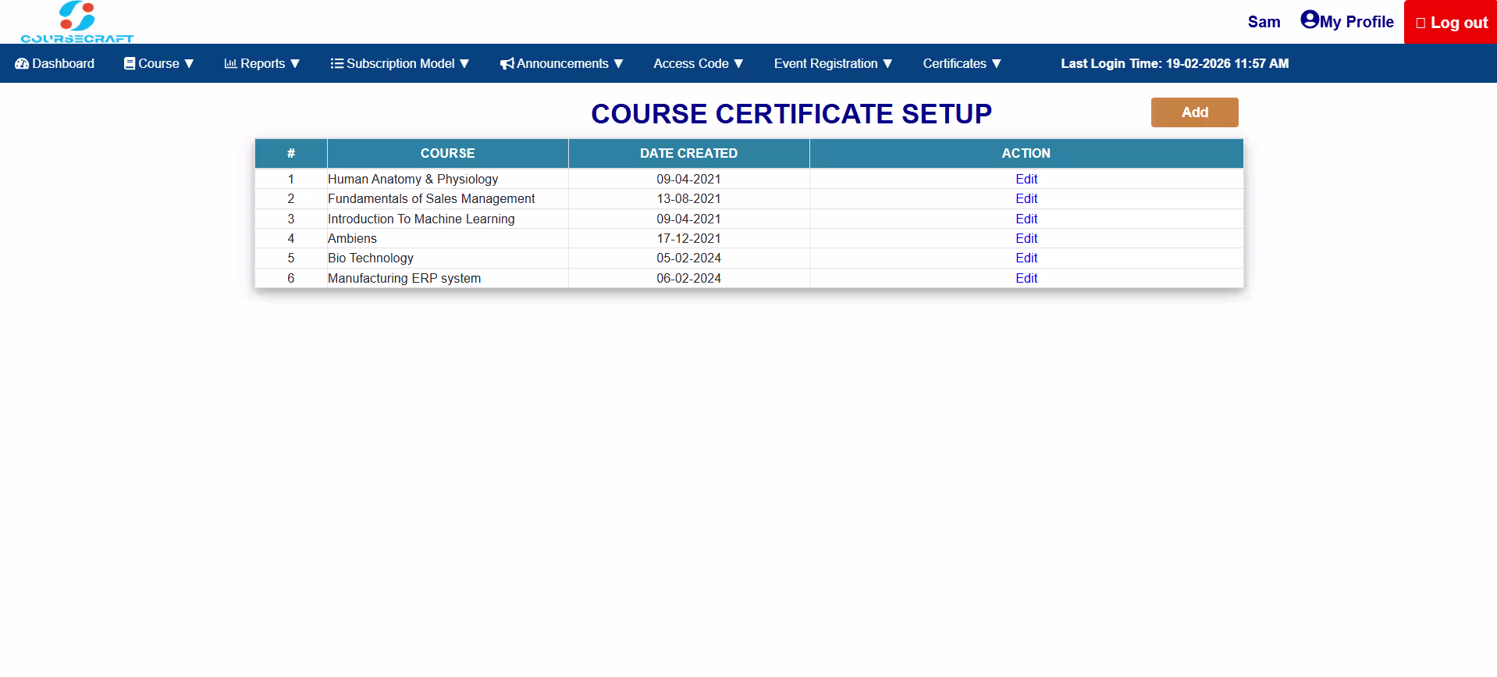Click the DATE CREATED column header
This screenshot has height=677, width=1497.
[688, 154]
